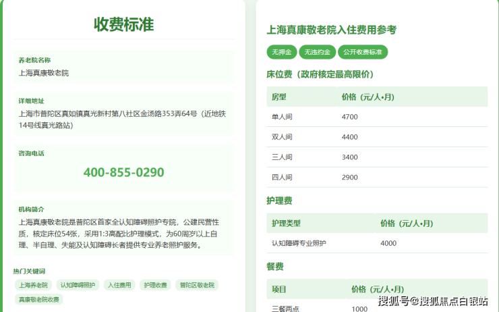Screen dimensions: 499x312
Task: Click the 上海真康敬老院入住费用参考 heading
Action: point(332,30)
